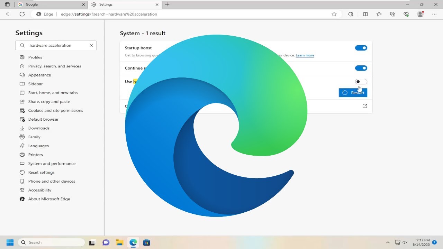The image size is (443, 249).
Task: Open Cookies and site permissions
Action: 55,110
